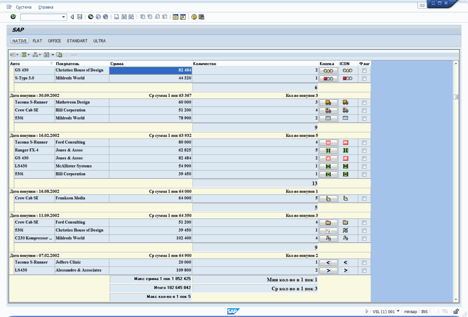
Task: Click the Сумма column header
Action: pos(151,63)
